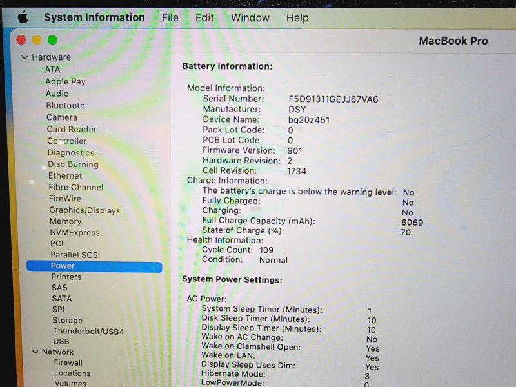The width and height of the screenshot is (516, 387).
Task: Open the Edit menu
Action: tap(204, 17)
